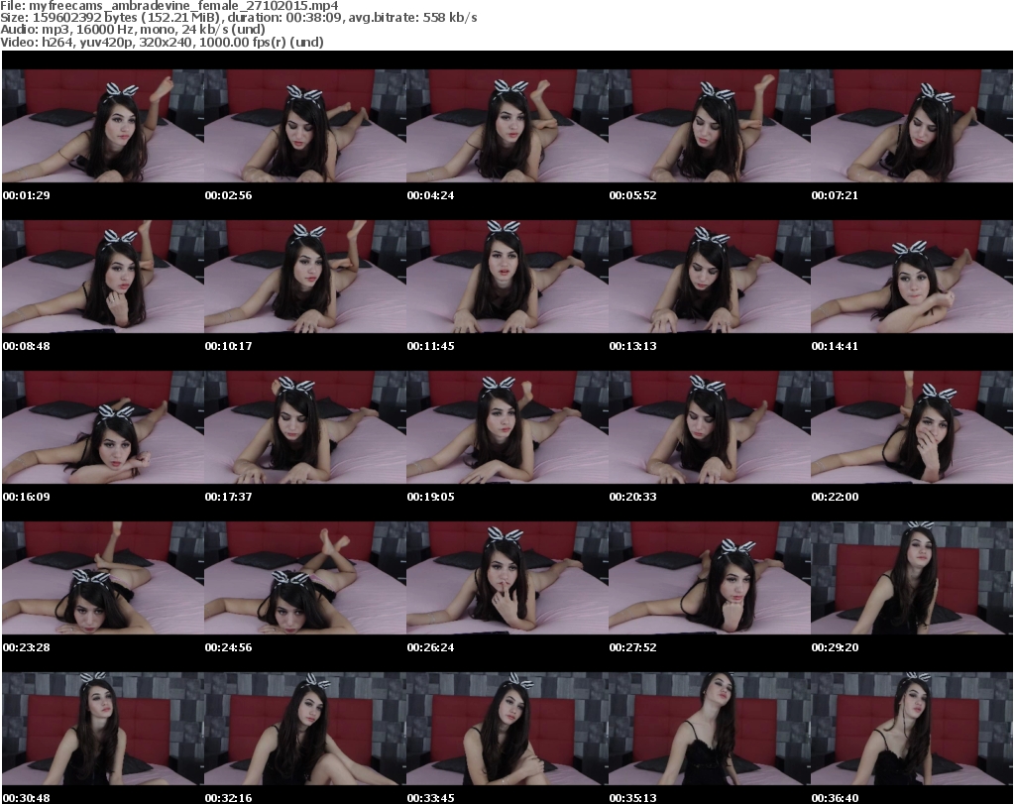Screen dimensions: 1015x804
Task: Open the thumbnail at 00:04:24
Action: 507,126
